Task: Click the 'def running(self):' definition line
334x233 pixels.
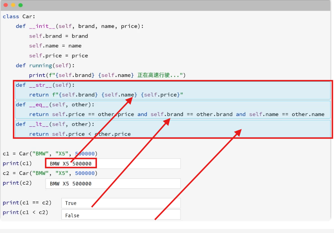Action: 45,65
